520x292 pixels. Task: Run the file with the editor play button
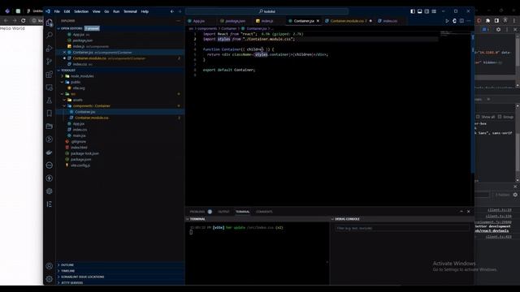pyautogui.click(x=447, y=21)
